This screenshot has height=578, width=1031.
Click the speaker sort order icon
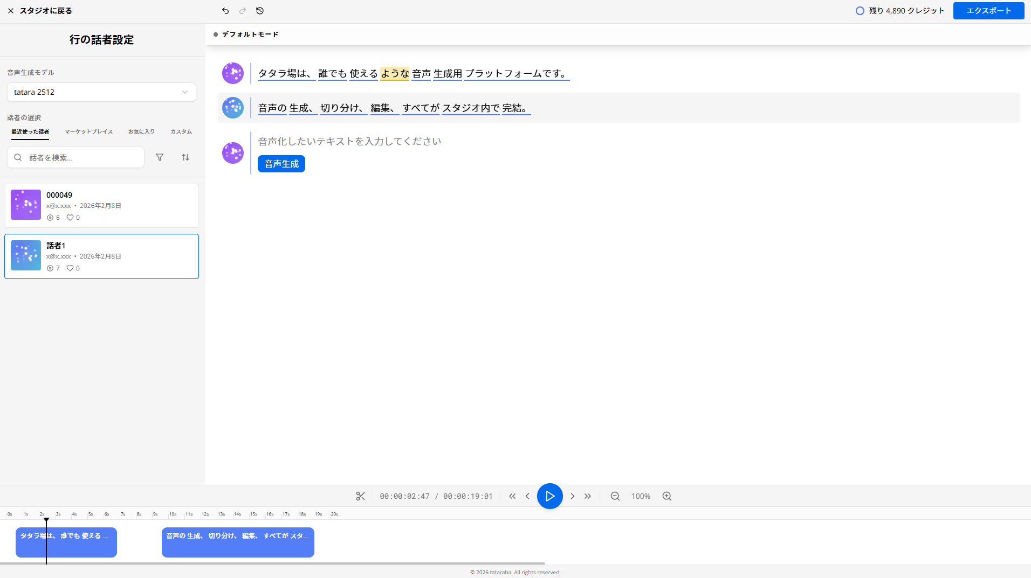[x=185, y=157]
